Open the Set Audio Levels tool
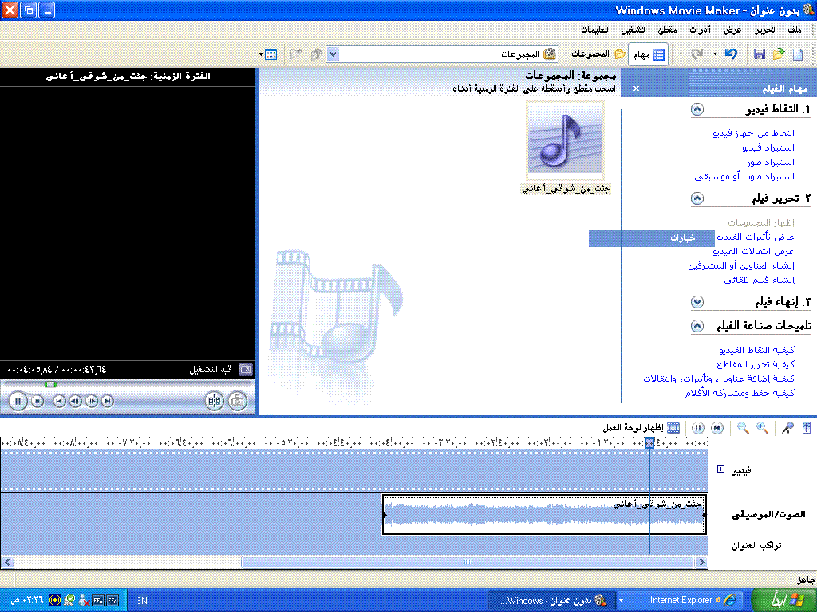 tap(806, 429)
